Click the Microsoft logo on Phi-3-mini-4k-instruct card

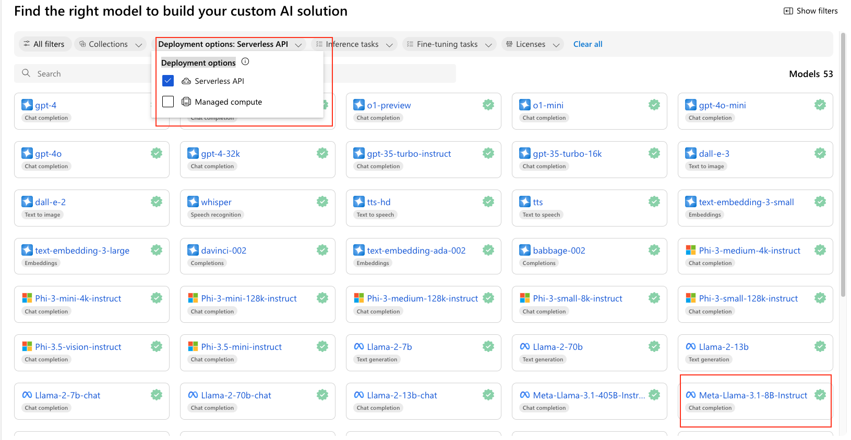[27, 298]
